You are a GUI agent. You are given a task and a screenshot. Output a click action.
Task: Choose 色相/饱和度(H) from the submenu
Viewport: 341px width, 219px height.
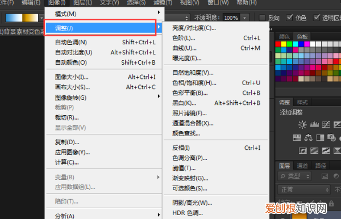point(216,83)
